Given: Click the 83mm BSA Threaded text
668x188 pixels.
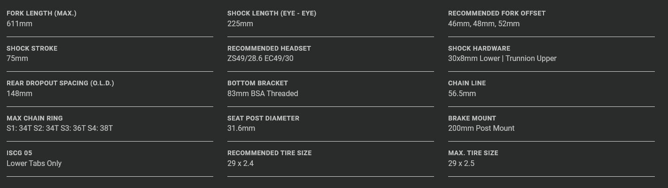Looking at the screenshot, I should (263, 93).
